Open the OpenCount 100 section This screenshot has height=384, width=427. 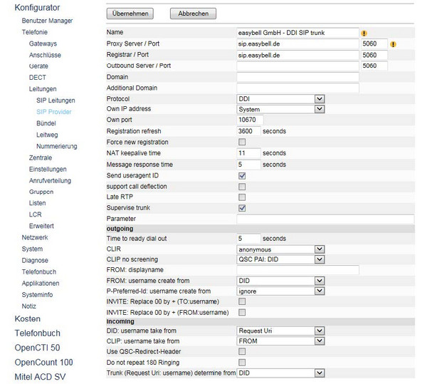pyautogui.click(x=43, y=363)
